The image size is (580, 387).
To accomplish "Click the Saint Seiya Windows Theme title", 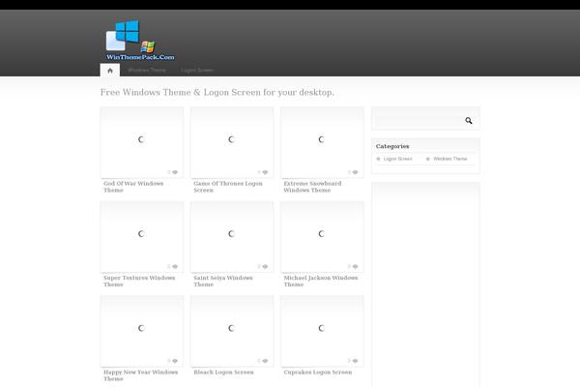I will (x=223, y=282).
